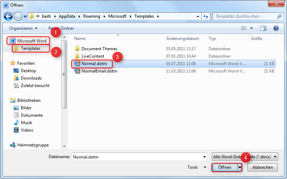Viewport: 287px width, 179px height.
Task: Close the Öffnen dialog window
Action: 276,4
